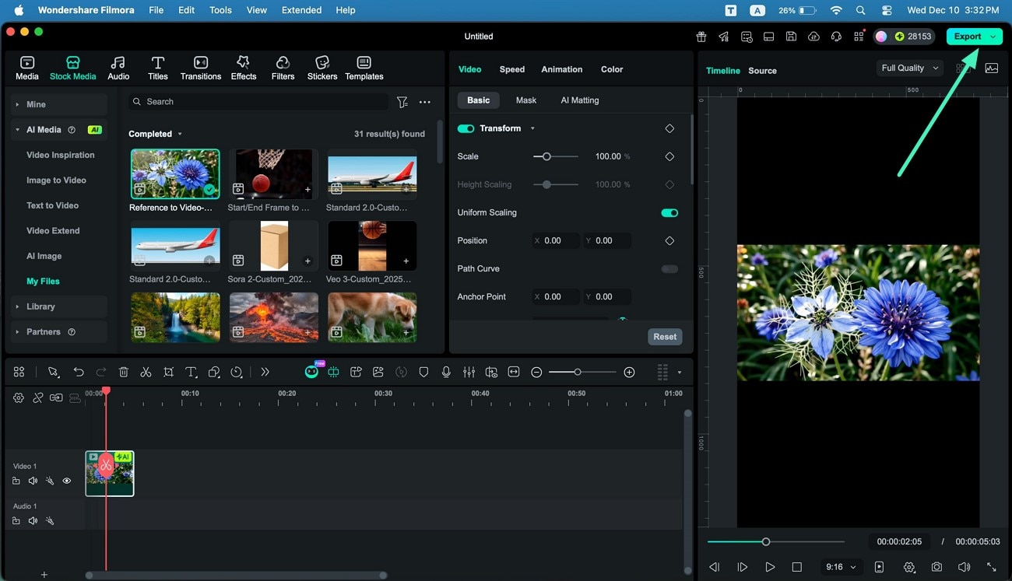This screenshot has width=1012, height=581.
Task: Switch to the Animation tab
Action: [561, 69]
